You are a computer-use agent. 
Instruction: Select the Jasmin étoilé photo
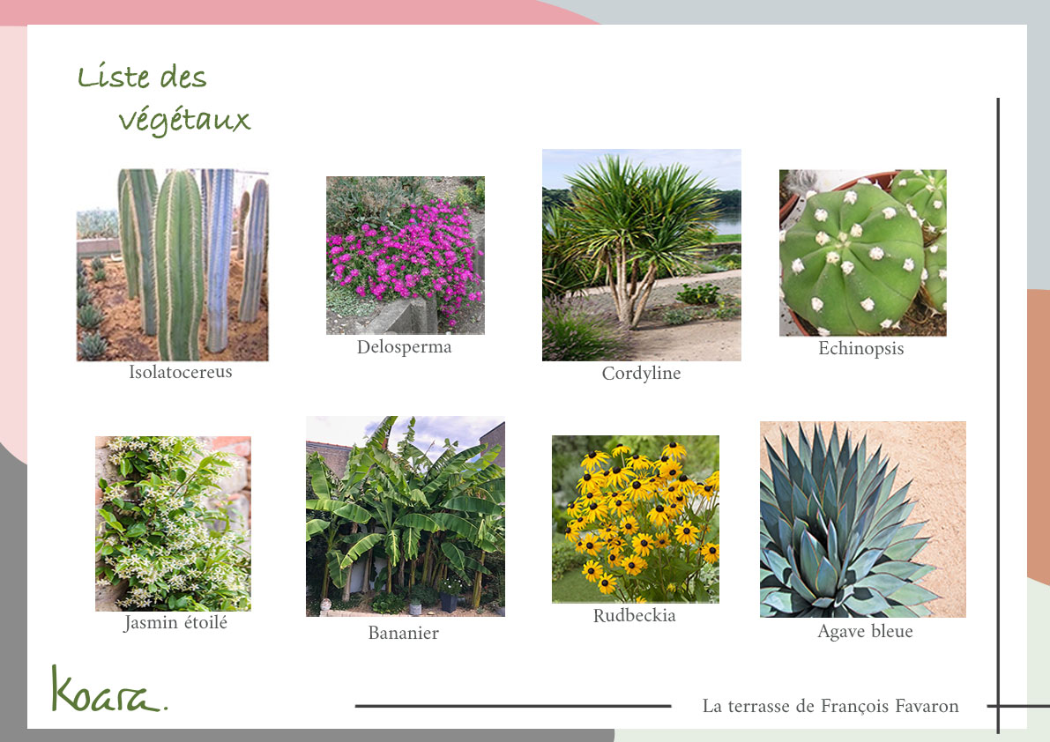click(173, 523)
